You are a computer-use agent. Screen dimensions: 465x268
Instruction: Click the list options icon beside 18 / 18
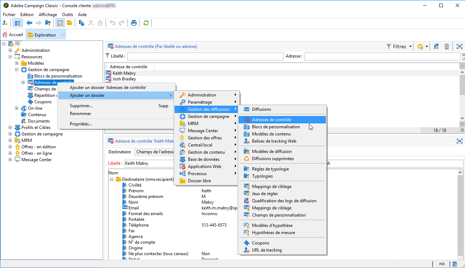462,130
